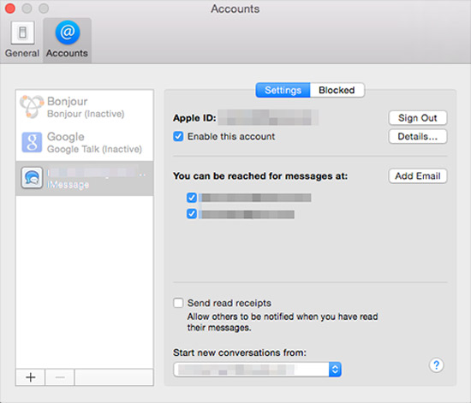471x403 pixels.
Task: Select the Google Talk account icon
Action: tap(32, 142)
